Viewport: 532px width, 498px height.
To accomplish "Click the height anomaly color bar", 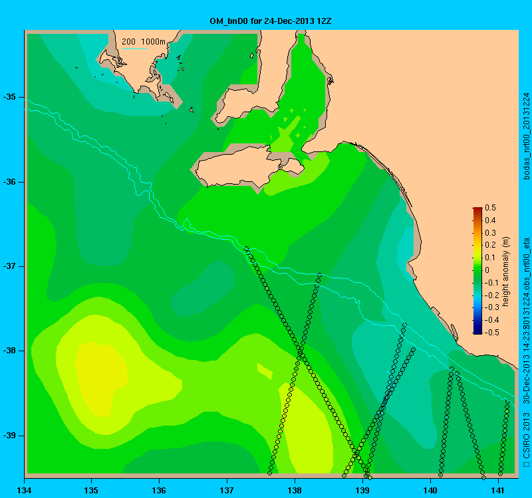I will point(477,271).
